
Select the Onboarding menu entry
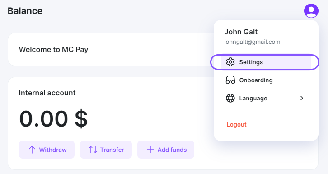[266, 80]
